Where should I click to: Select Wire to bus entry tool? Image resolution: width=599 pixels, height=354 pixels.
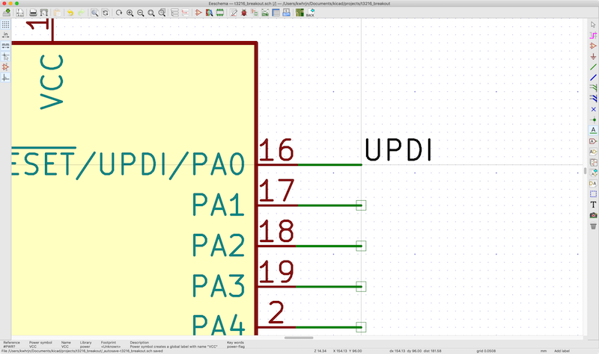pos(593,88)
